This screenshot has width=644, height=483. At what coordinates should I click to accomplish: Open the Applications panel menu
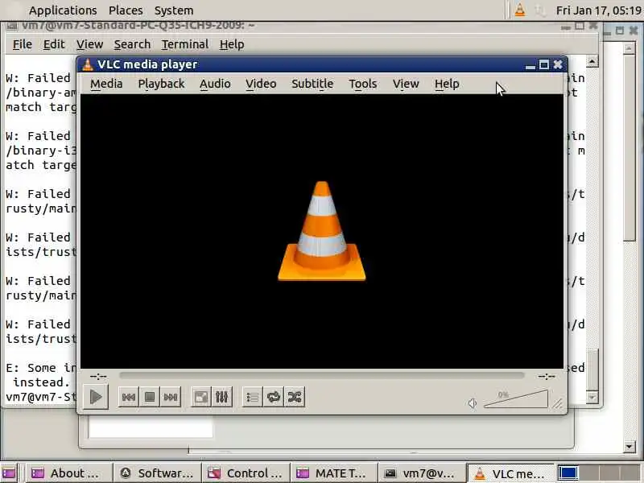[x=63, y=10]
